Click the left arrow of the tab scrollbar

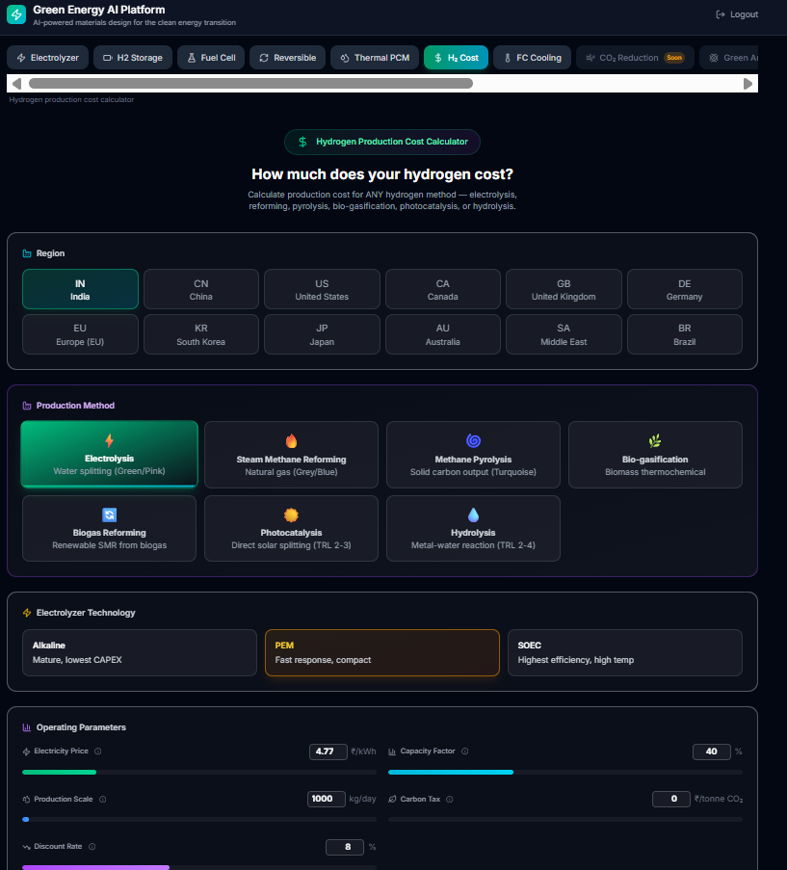tap(16, 84)
